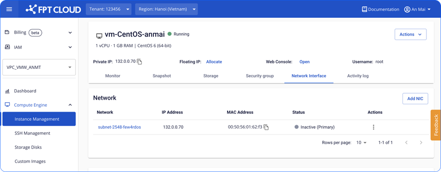Image resolution: width=441 pixels, height=172 pixels.
Task: Go to the next page of the table
Action: coord(421,142)
